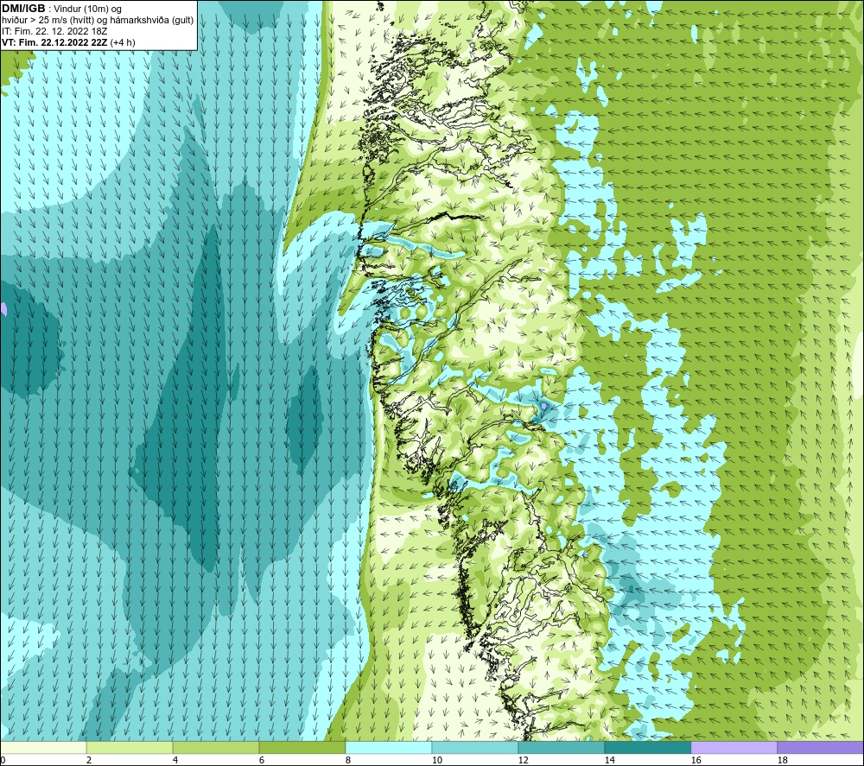Click the 6-8 m/s dark green legend swatch
The height and width of the screenshot is (766, 864).
[302, 747]
